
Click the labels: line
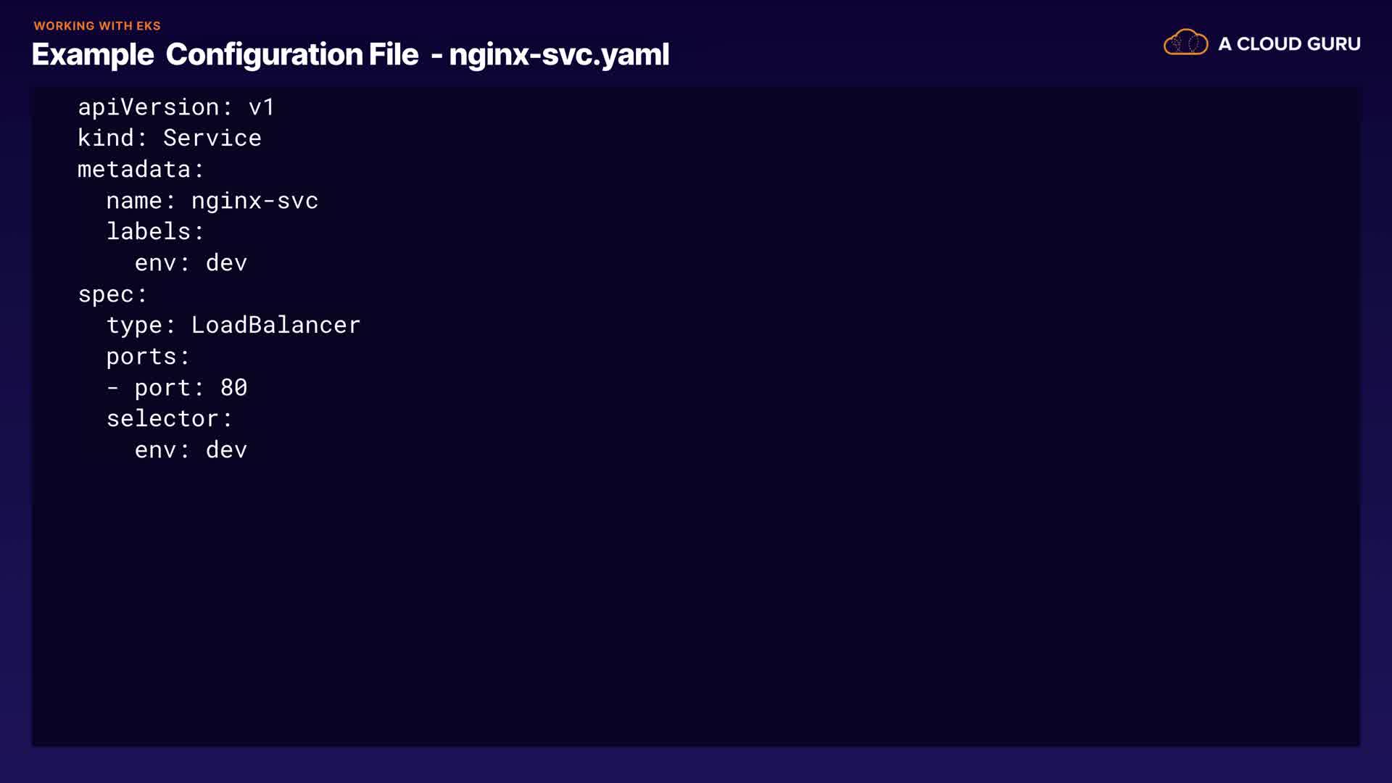click(155, 232)
